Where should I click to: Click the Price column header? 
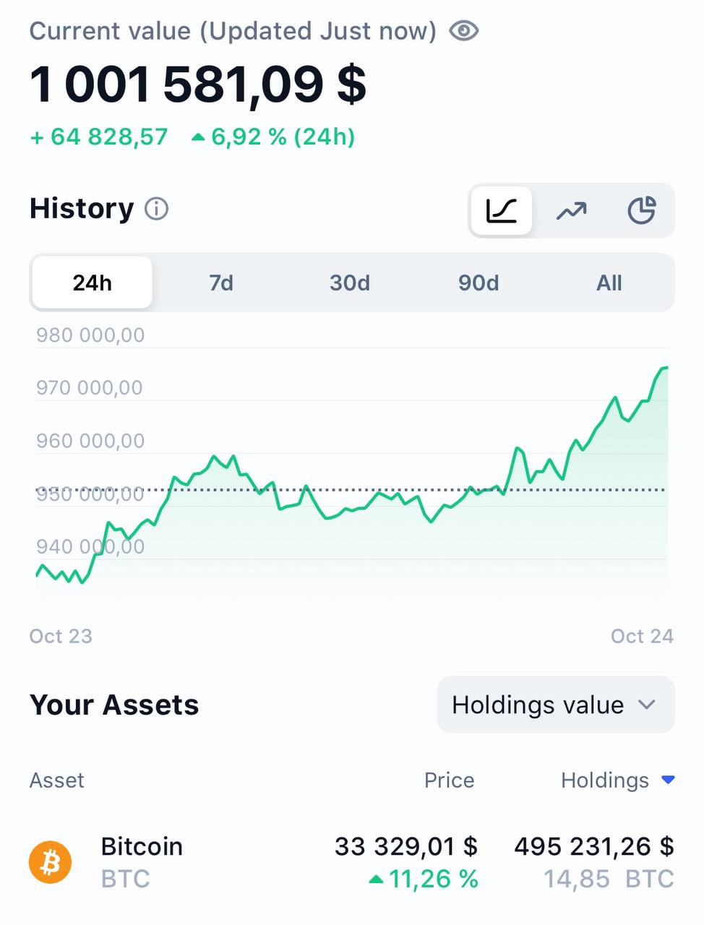tap(449, 780)
